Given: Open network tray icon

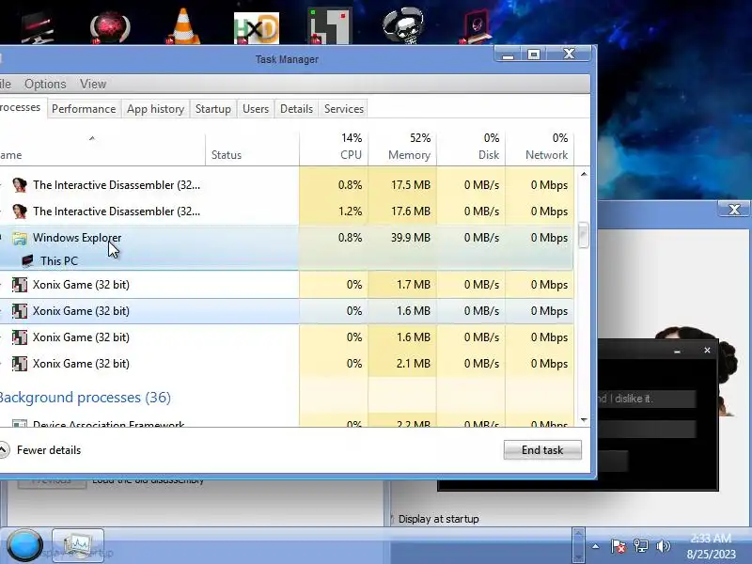Looking at the screenshot, I should coord(641,546).
